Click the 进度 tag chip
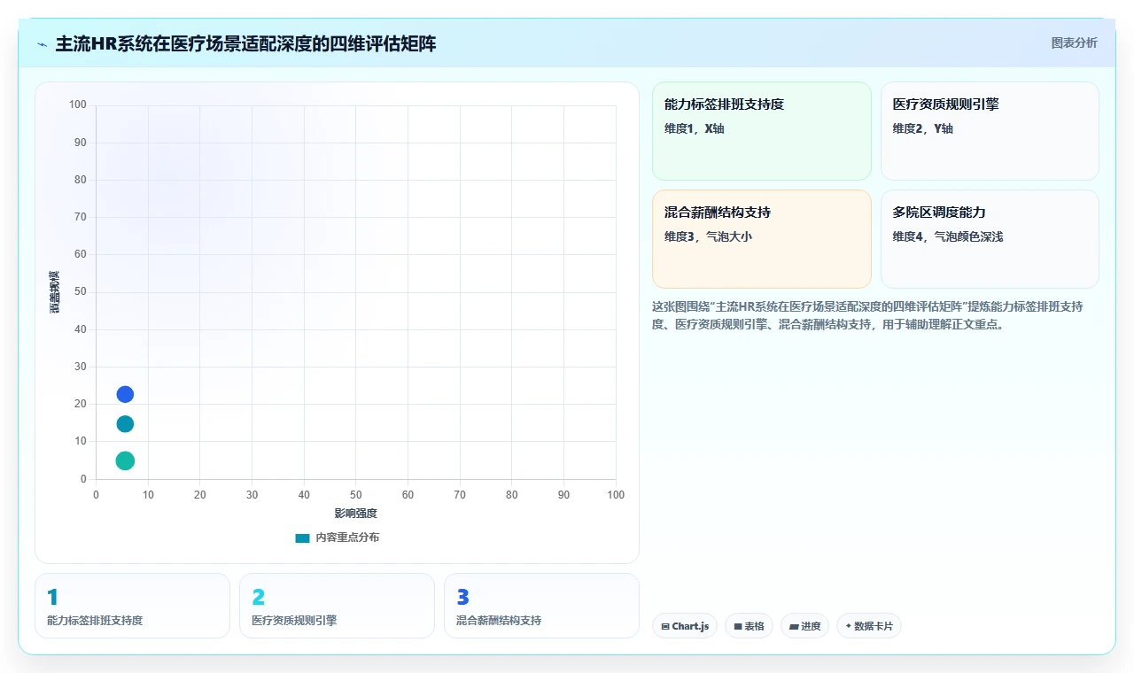Viewport: 1134px width, 673px height. (804, 626)
